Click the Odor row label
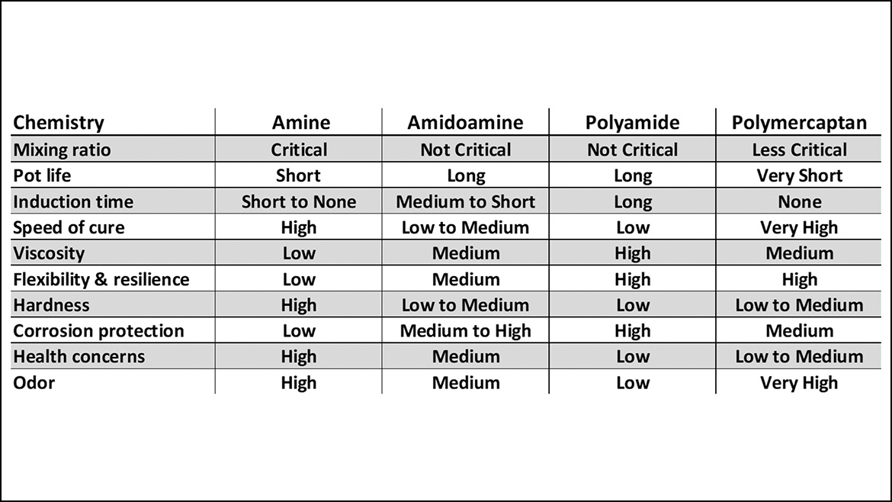The height and width of the screenshot is (502, 892). click(34, 382)
